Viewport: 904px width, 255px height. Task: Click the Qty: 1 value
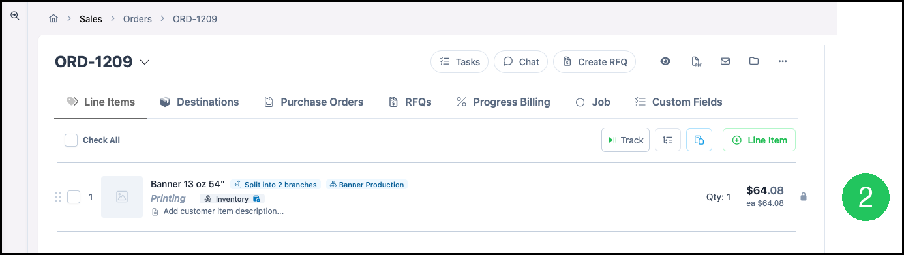point(719,197)
